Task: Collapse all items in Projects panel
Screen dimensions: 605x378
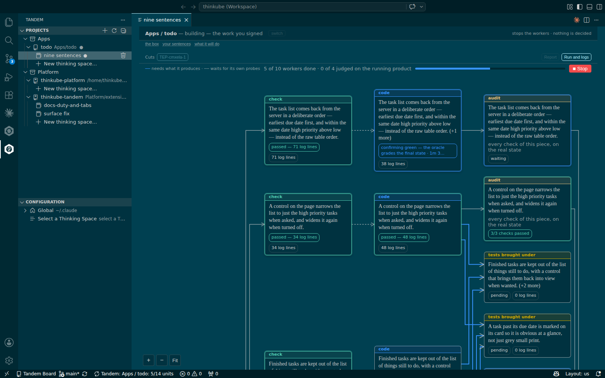Action: [x=123, y=31]
